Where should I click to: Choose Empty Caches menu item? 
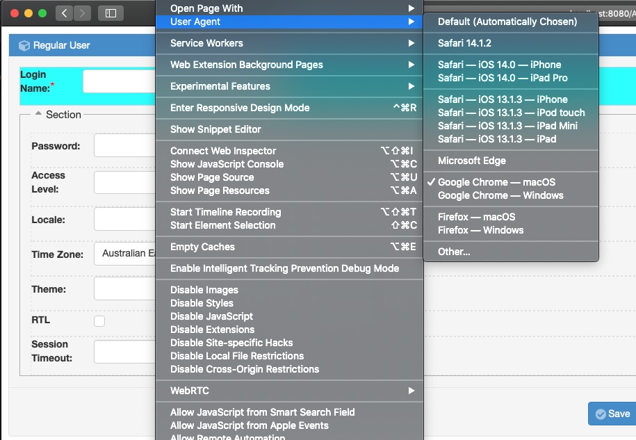point(290,247)
